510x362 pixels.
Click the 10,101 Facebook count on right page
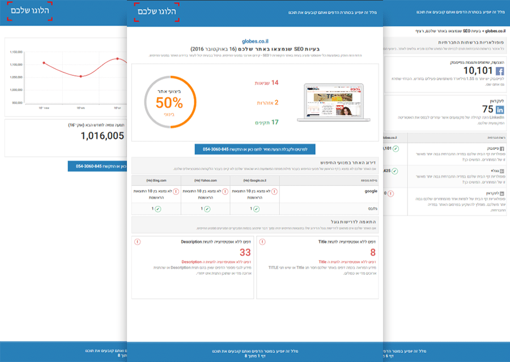(478, 71)
